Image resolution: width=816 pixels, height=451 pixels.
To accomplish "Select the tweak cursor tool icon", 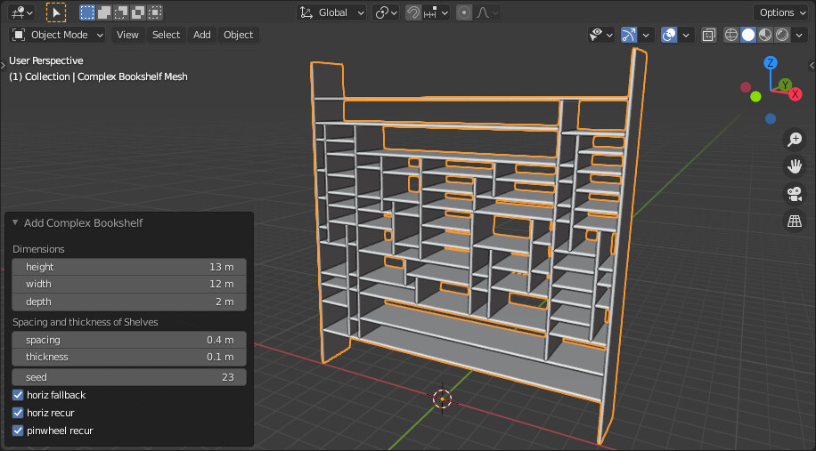I will 56,12.
